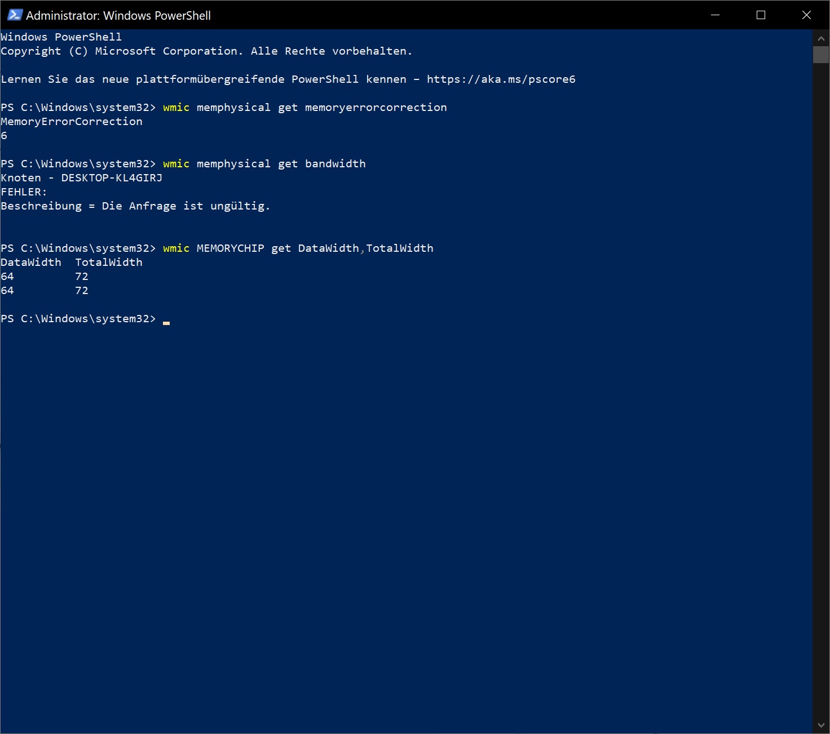Screen dimensions: 830x734
Task: Click the vertical scrollbar thumb
Action: 821,55
